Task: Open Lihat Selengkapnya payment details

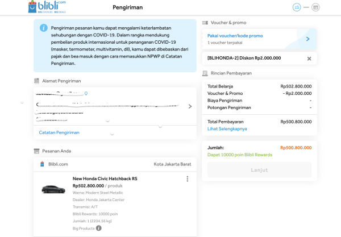Action: point(227,128)
